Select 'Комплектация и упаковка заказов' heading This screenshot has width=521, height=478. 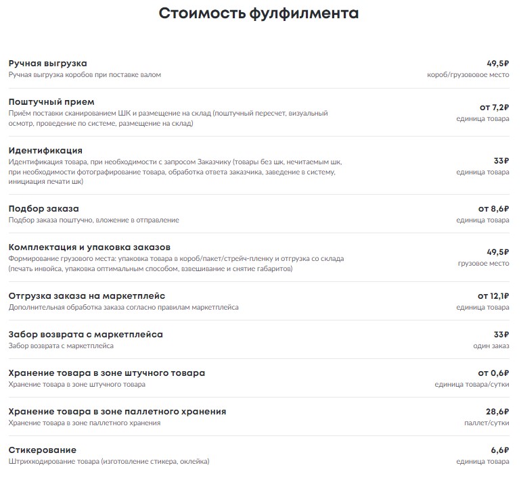coord(89,247)
